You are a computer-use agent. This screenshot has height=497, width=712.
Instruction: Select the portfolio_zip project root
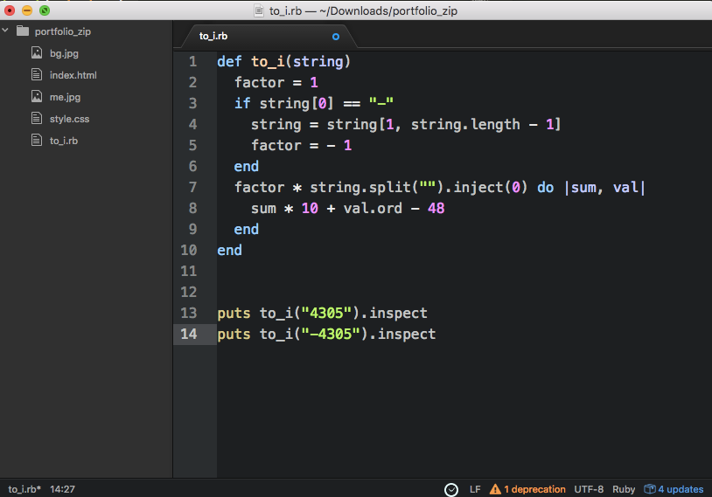click(63, 31)
